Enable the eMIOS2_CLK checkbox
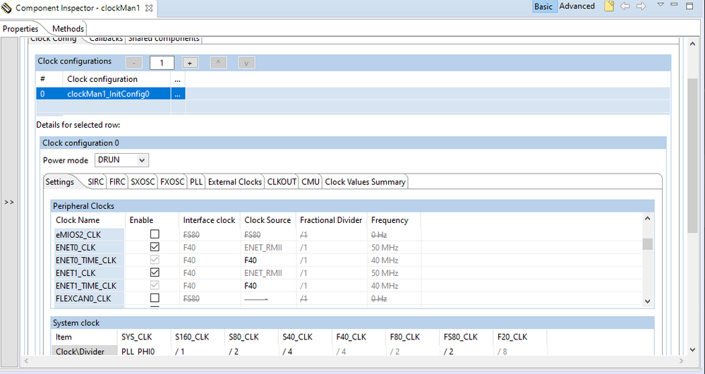 tap(155, 234)
